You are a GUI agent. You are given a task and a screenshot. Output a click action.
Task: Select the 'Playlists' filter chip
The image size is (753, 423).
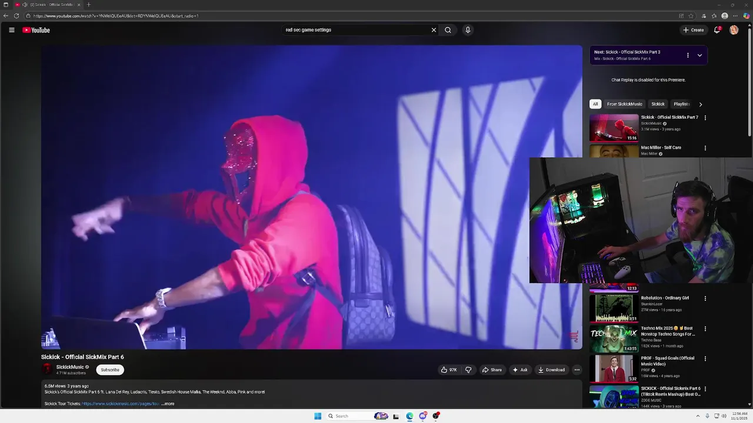click(x=681, y=104)
